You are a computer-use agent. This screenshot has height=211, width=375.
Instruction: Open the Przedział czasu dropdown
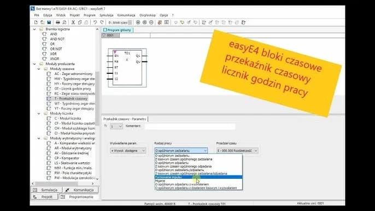237,151
